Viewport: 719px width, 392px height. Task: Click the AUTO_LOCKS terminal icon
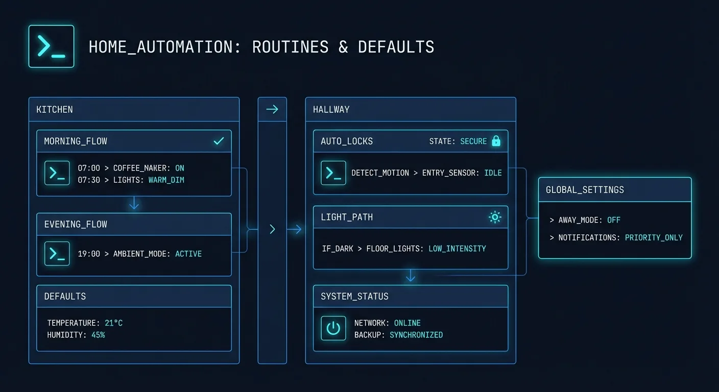(333, 173)
